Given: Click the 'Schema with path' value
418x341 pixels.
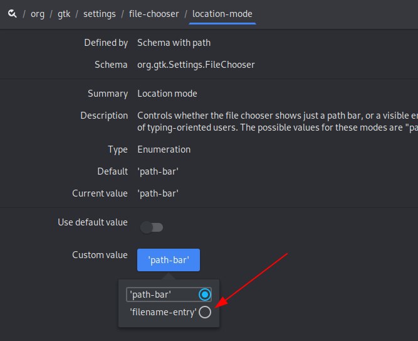Looking at the screenshot, I should [x=174, y=43].
